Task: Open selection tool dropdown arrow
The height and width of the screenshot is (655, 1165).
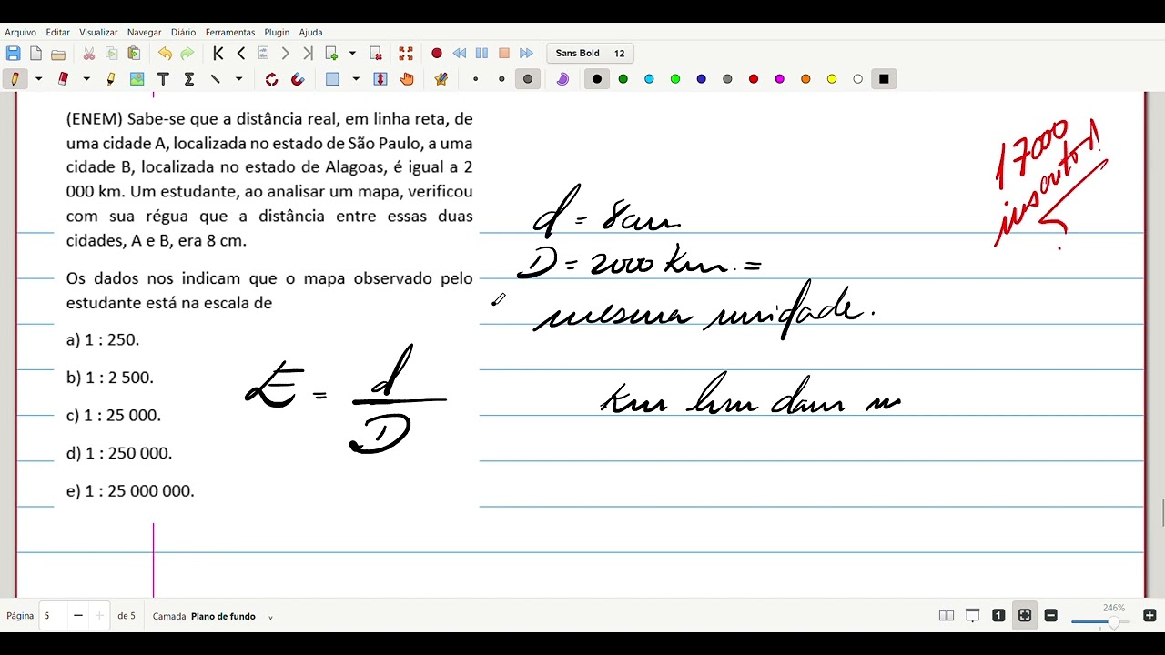Action: pos(356,79)
